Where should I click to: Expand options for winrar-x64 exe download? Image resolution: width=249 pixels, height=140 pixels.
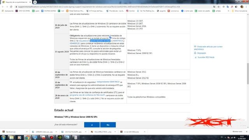pos(144,132)
